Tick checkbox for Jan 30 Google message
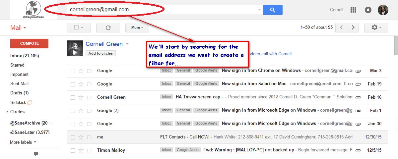This screenshot has height=159, width=398. click(73, 124)
